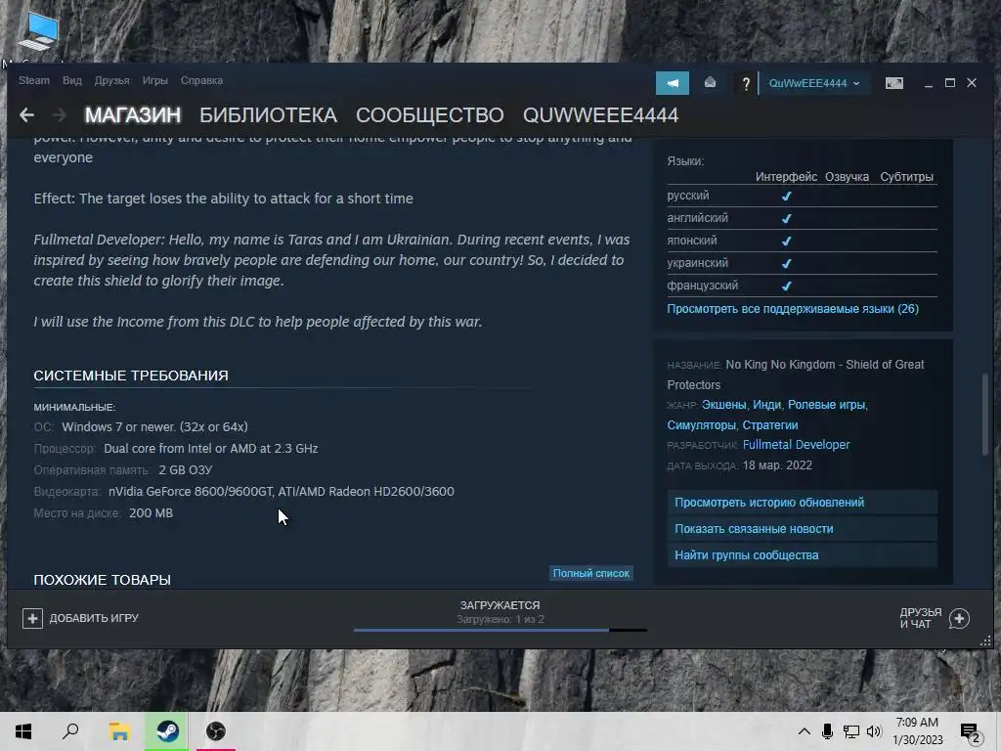
Task: Open Steam announcements megaphone icon
Action: [673, 83]
